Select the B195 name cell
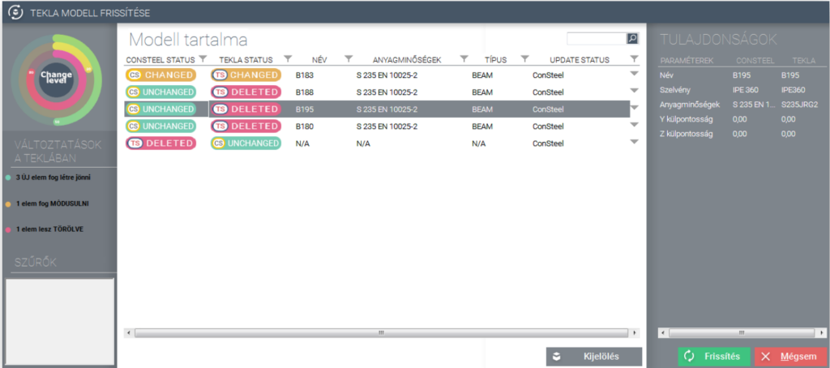This screenshot has height=368, width=830. [x=305, y=109]
